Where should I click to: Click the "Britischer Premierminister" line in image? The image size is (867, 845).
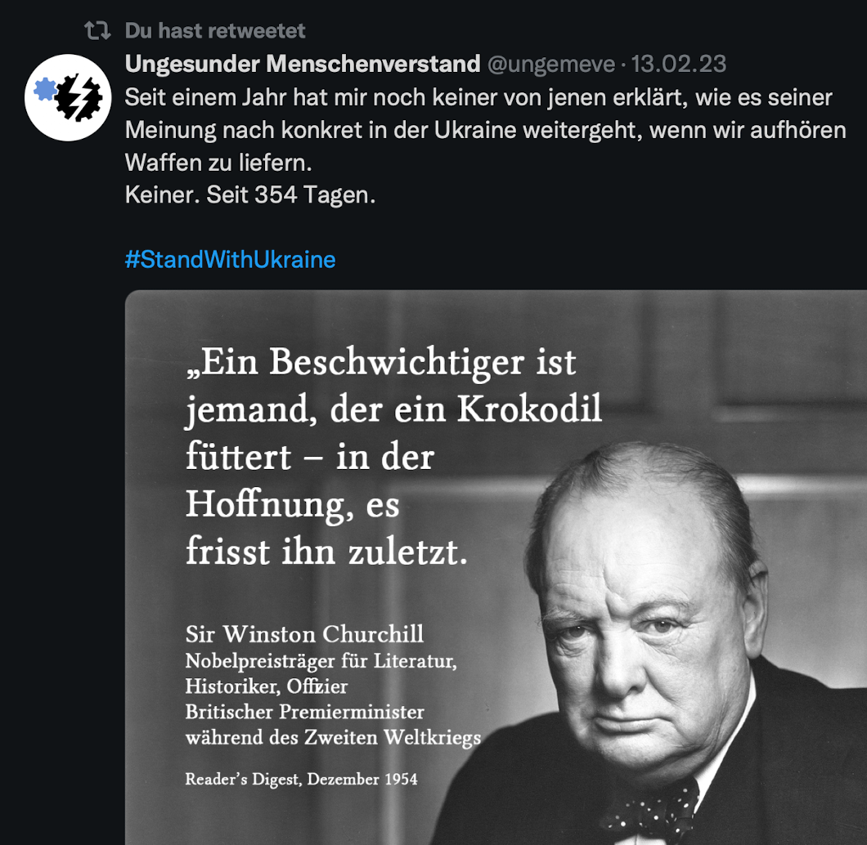(x=304, y=711)
